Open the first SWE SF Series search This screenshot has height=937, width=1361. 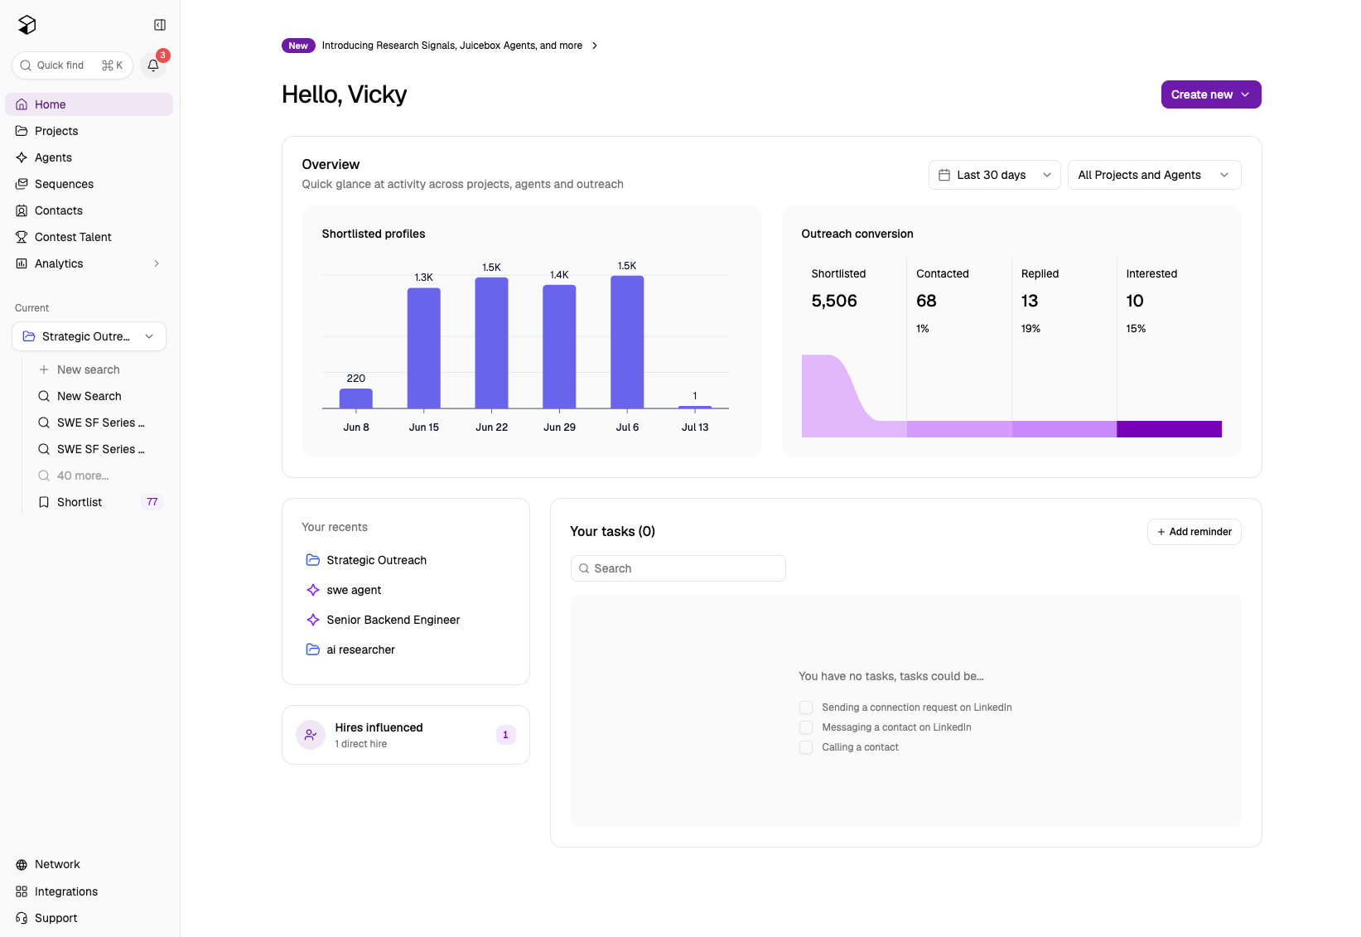pos(99,423)
